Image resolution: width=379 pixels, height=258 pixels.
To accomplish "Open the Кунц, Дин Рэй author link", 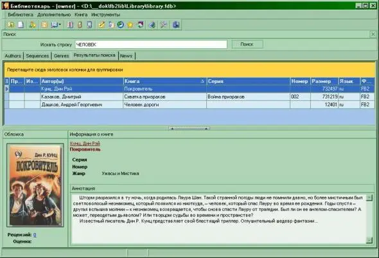I will click(85, 143).
